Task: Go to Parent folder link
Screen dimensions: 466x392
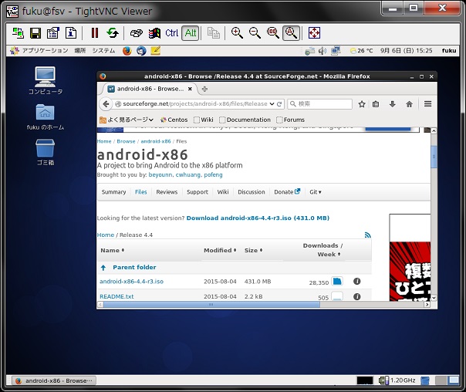Action: [x=134, y=267]
